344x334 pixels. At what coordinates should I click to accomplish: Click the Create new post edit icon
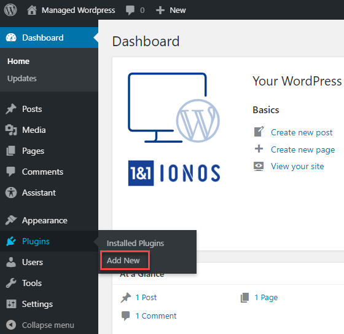(259, 132)
